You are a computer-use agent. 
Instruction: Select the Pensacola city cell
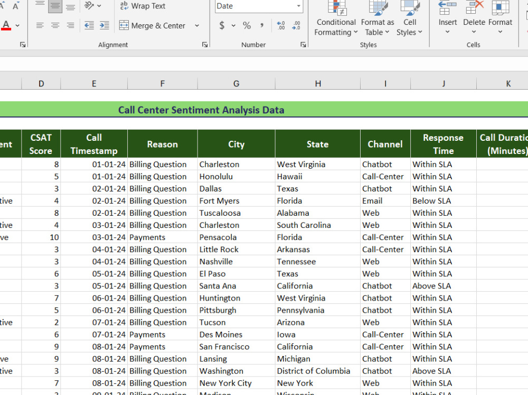click(x=237, y=237)
